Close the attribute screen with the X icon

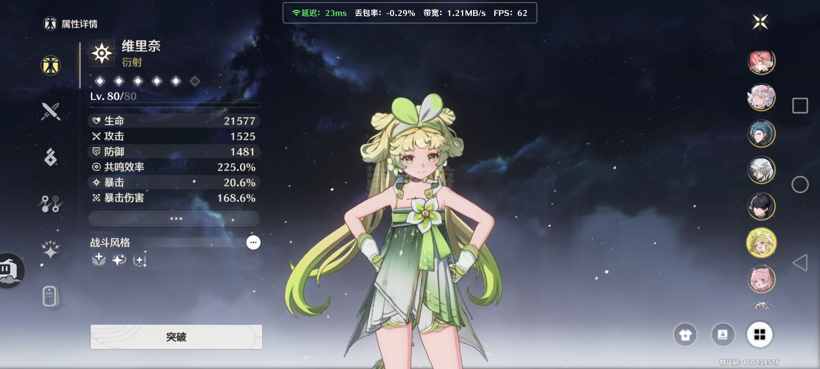click(x=760, y=22)
